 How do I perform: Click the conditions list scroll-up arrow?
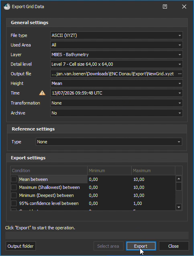click(x=179, y=179)
